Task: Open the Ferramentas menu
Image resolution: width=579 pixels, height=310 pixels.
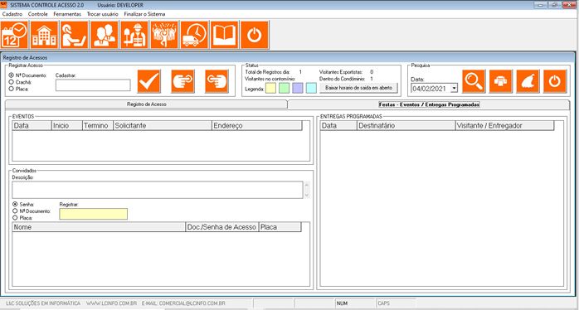Action: pyautogui.click(x=67, y=14)
